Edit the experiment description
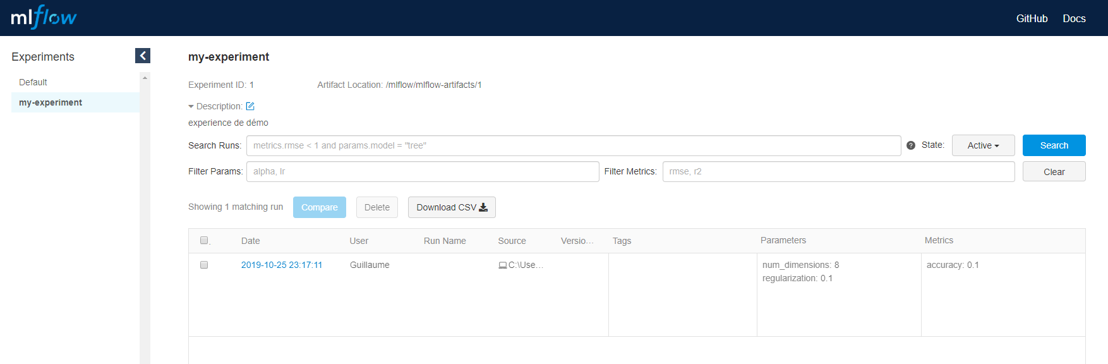1108x364 pixels. [250, 106]
